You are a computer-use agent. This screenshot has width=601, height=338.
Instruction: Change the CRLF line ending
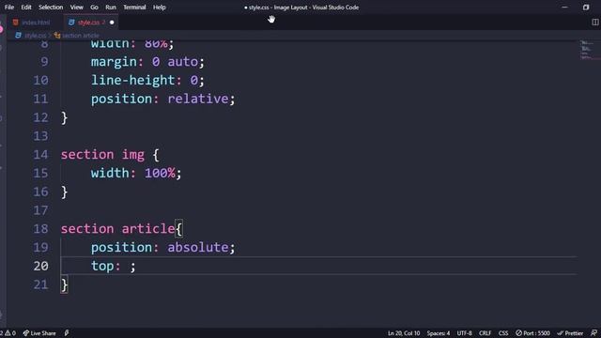click(485, 333)
